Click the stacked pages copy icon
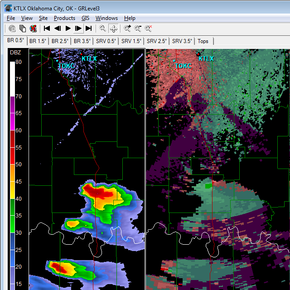Screen dimensions: 290x290 pyautogui.click(x=23, y=29)
